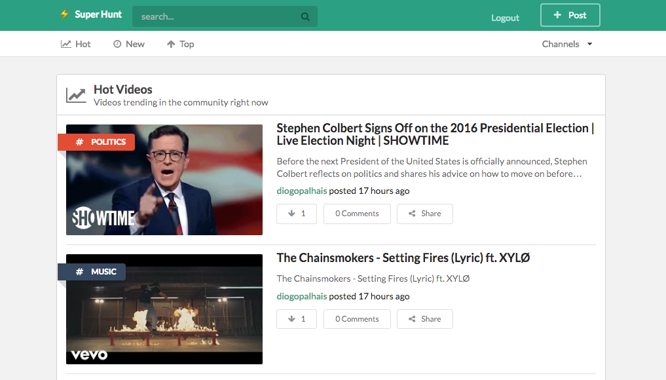Share the Stephen Colbert video

(425, 214)
